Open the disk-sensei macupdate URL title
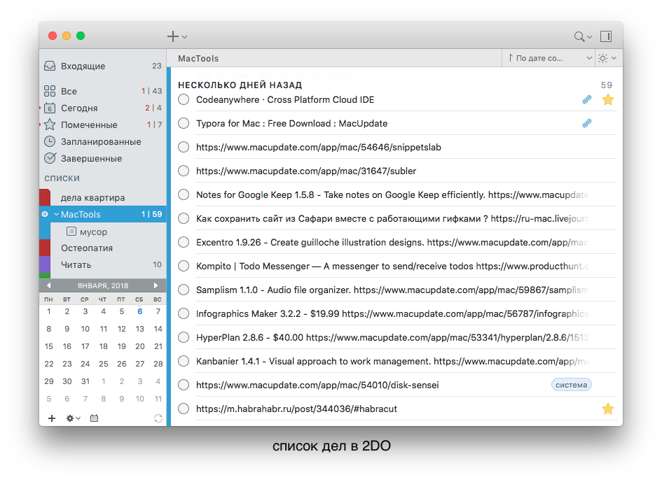This screenshot has height=482, width=662. [317, 385]
